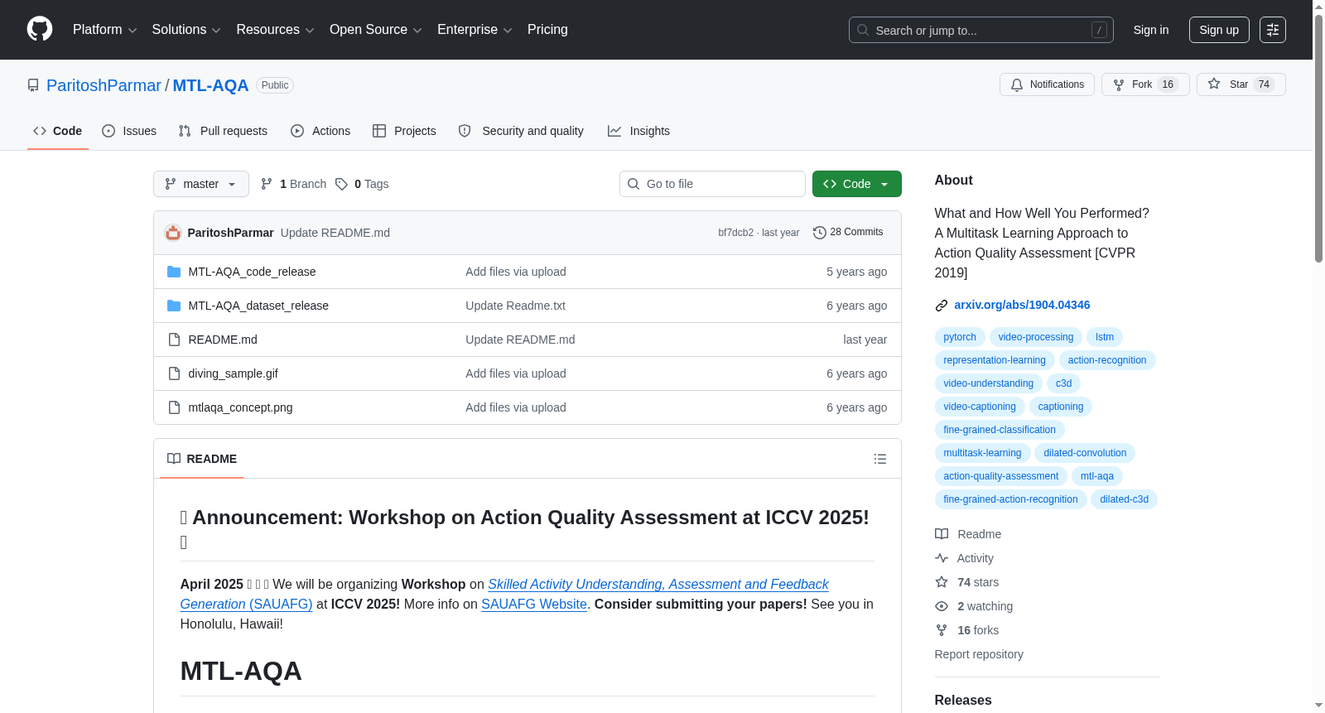Image resolution: width=1325 pixels, height=713 pixels.
Task: Open the Projects tab
Action: point(404,131)
